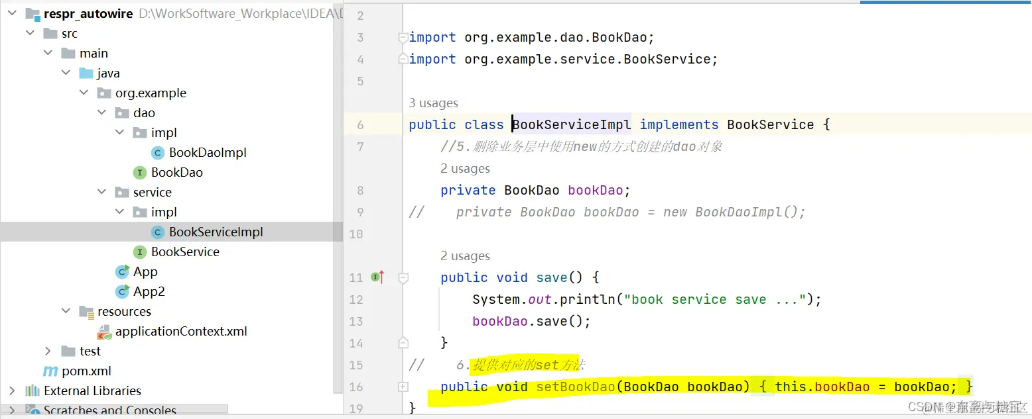
Task: Click the App2 runnable class icon
Action: coord(122,291)
